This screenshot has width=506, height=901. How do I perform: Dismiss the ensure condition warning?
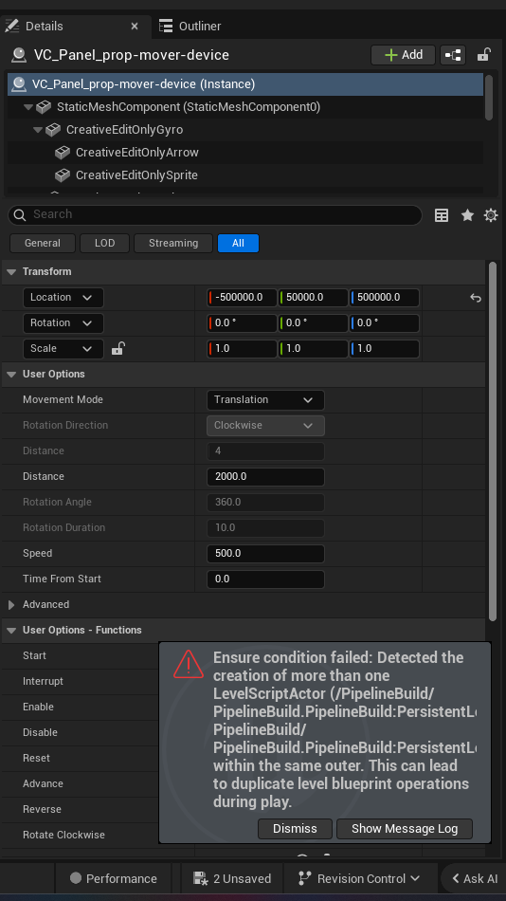[x=295, y=829]
